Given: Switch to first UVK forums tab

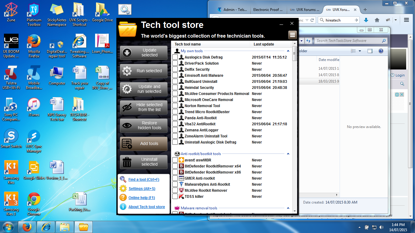Looking at the screenshot, I should click(304, 9).
